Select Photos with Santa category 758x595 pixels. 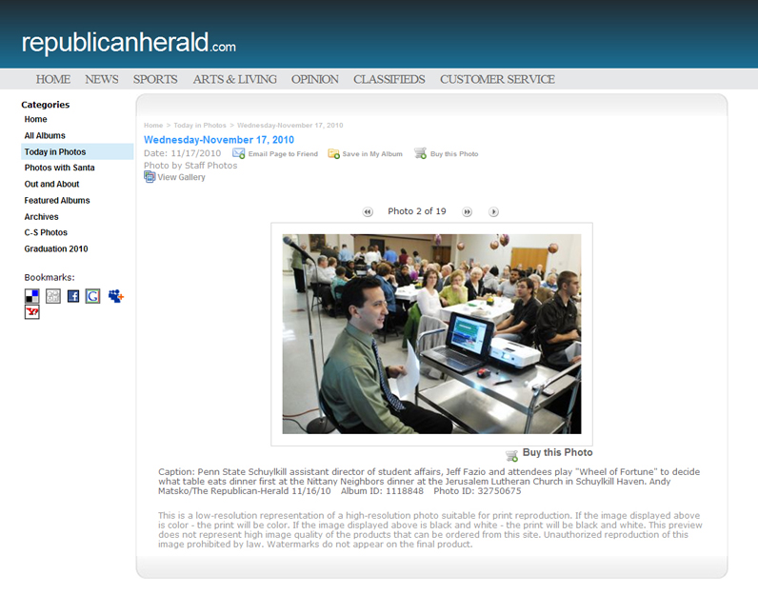click(x=59, y=168)
